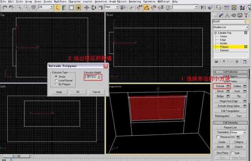Screen dimensions: 251x161
Task: Toggle the Percent Snap icon
Action: click(x=154, y=8)
